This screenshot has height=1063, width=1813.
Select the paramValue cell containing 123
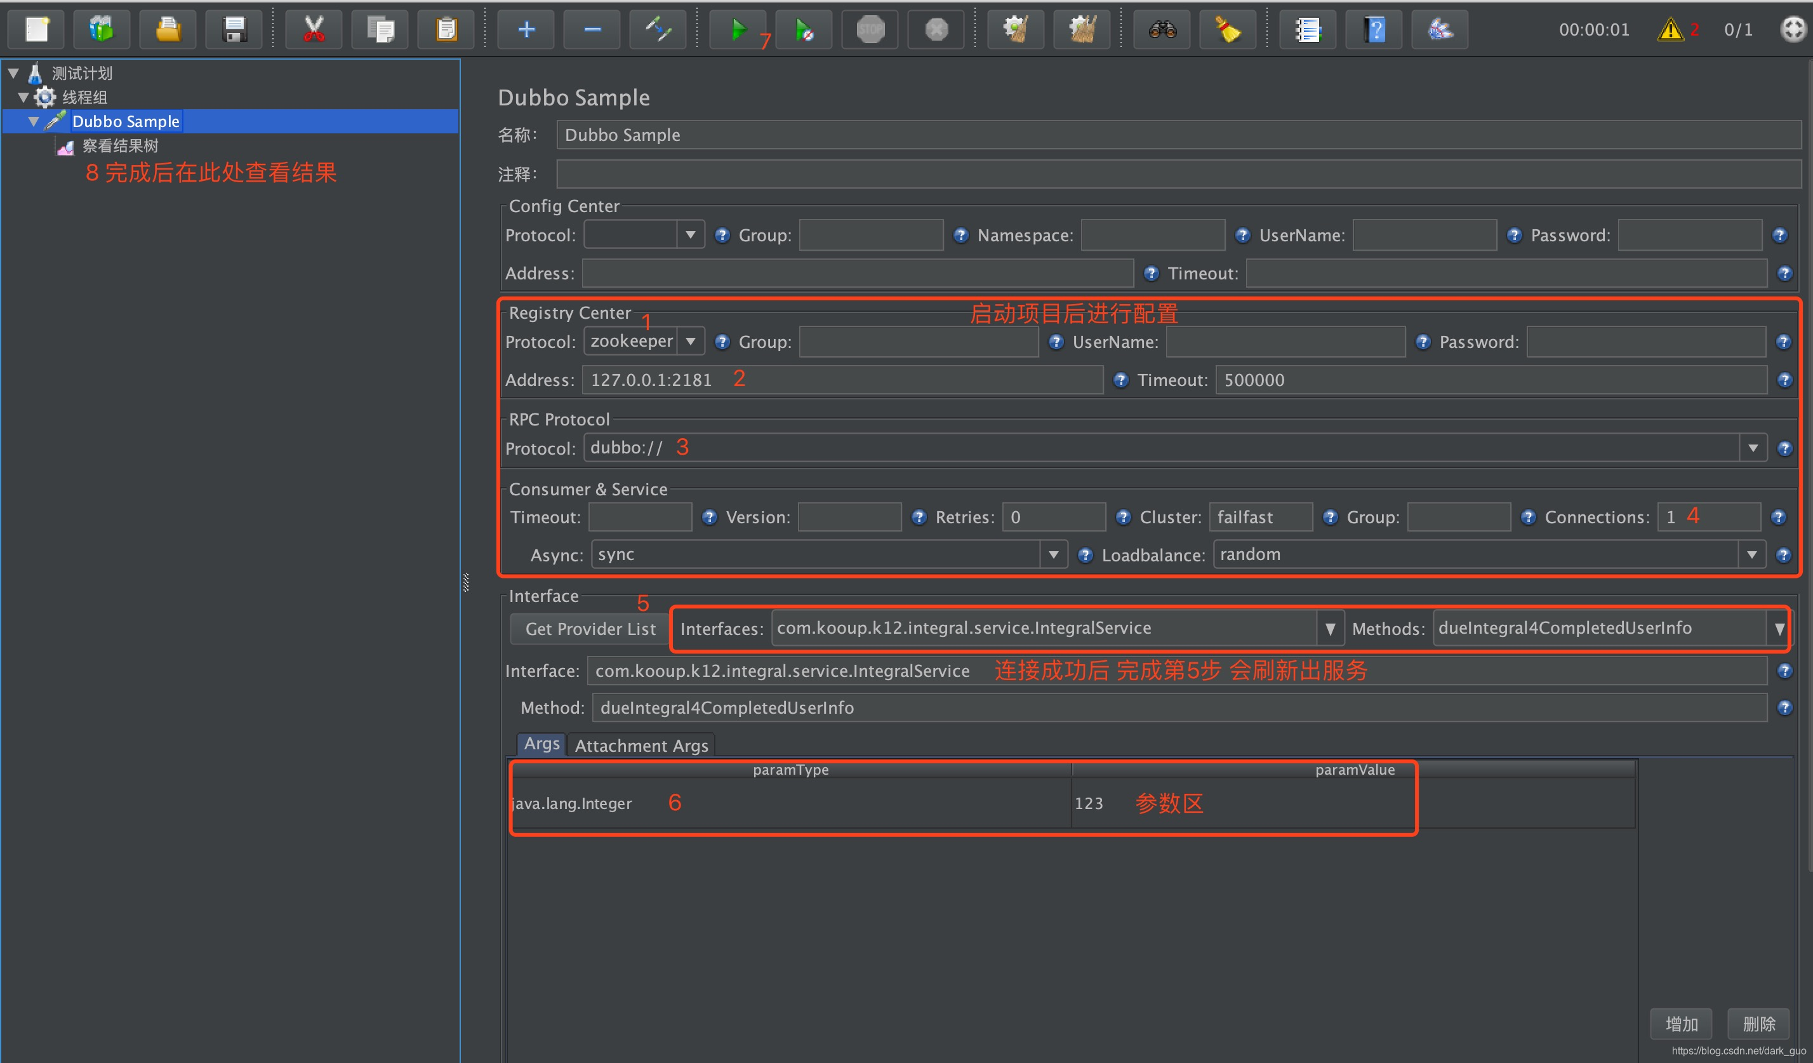[1353, 803]
